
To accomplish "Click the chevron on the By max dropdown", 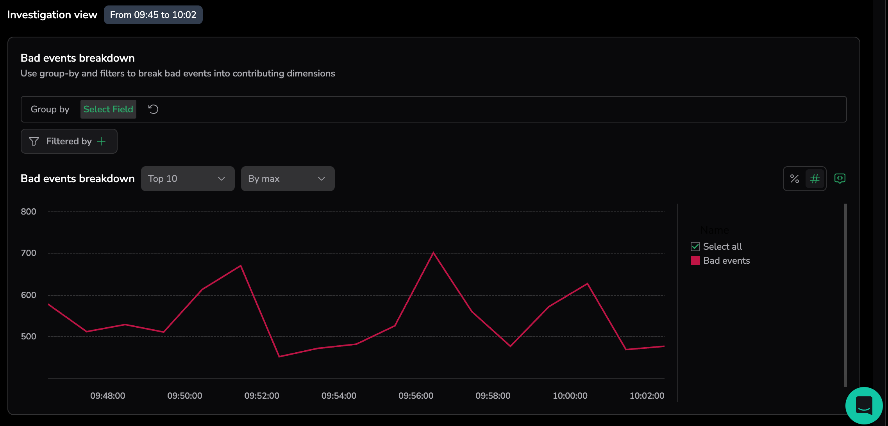I will coord(322,179).
